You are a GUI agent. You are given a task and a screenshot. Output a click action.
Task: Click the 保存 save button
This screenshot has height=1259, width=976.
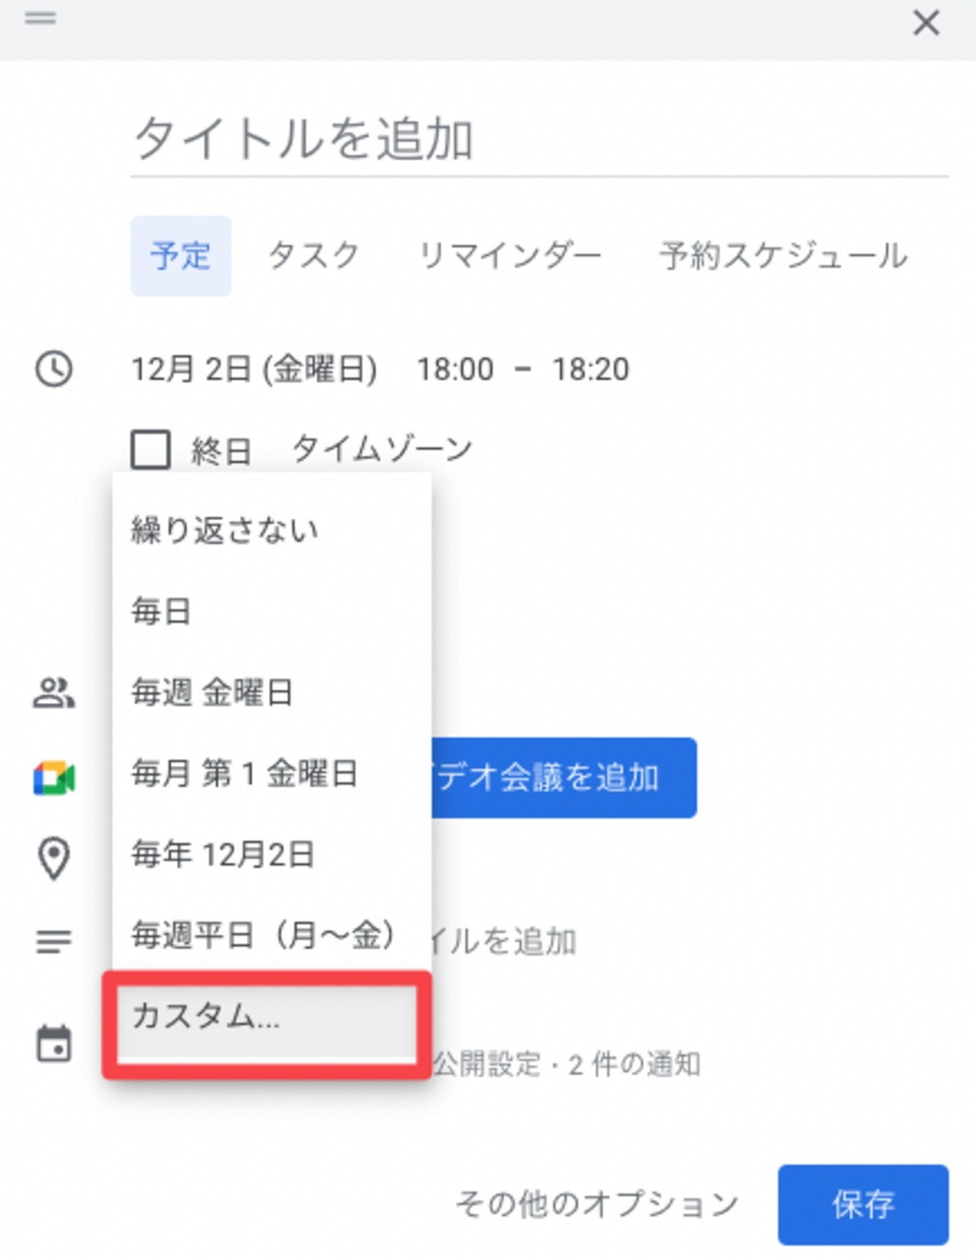click(863, 1204)
